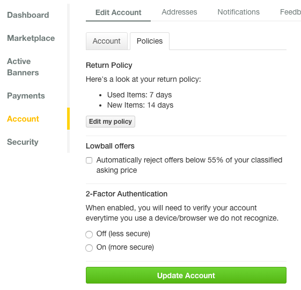Select On (more secure) radio option
Screen dimensions: 301x290
pos(89,248)
